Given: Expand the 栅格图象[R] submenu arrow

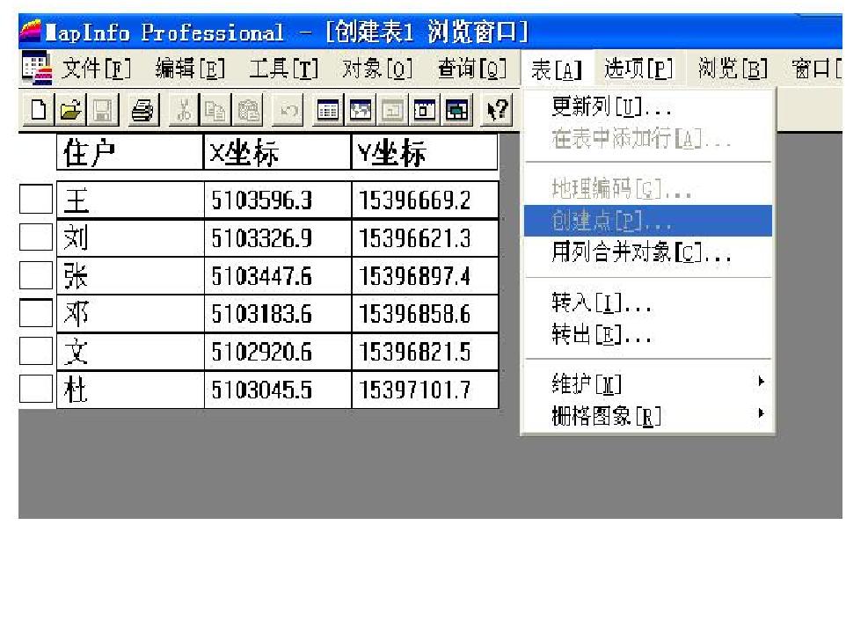Looking at the screenshot, I should point(761,413).
